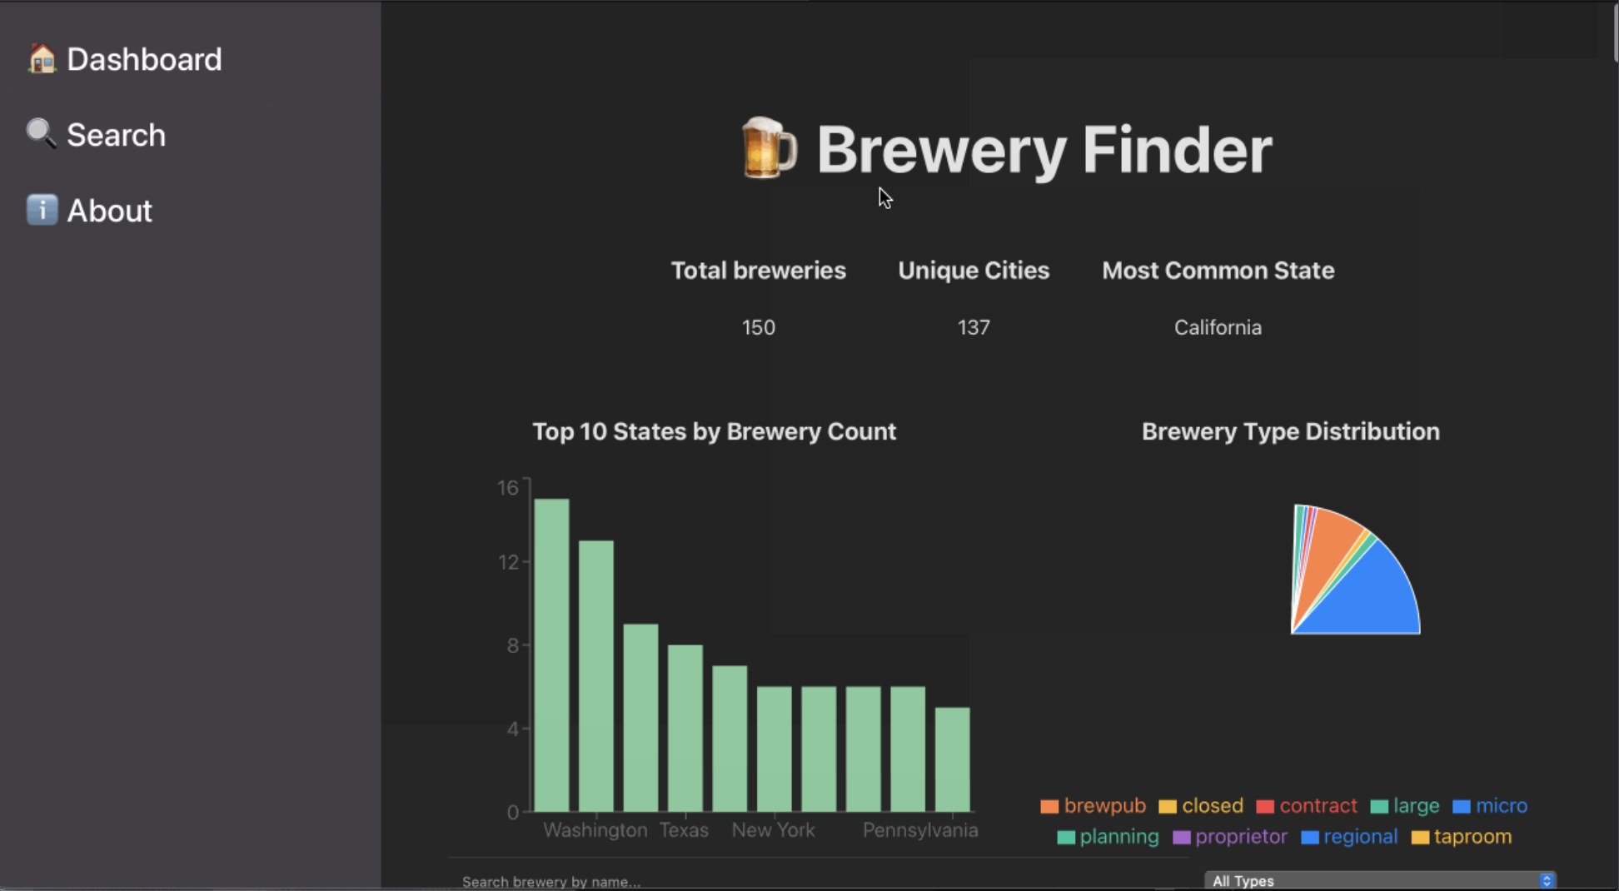Viewport: 1619px width, 891px height.
Task: Click the taproom yellow legend swatch
Action: pos(1421,837)
